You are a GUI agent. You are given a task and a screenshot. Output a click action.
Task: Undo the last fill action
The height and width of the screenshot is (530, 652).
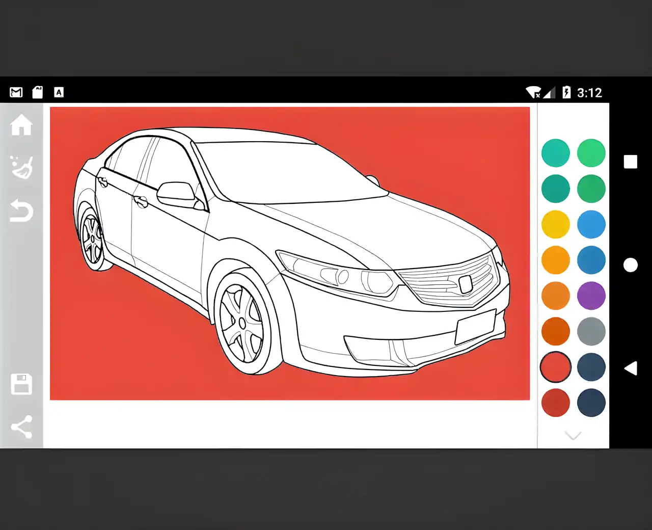pos(21,211)
